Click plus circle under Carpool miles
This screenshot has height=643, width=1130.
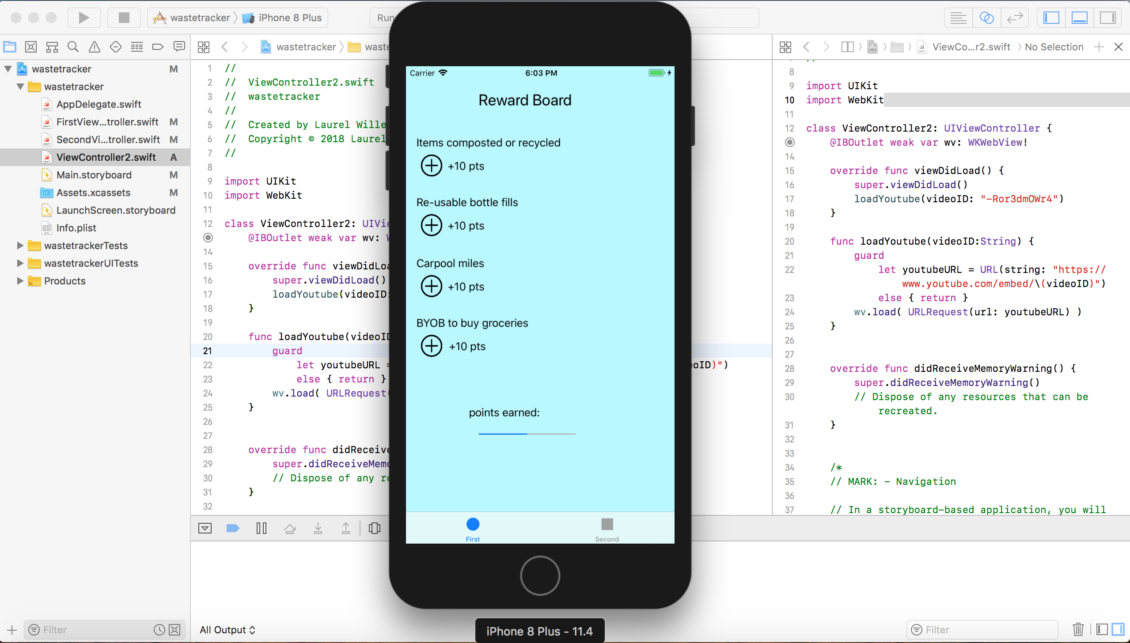click(x=431, y=287)
